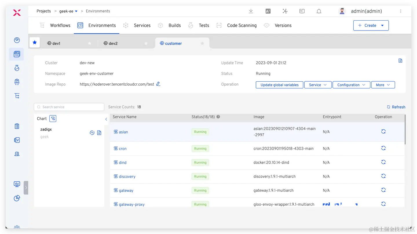Open the documentation book icon
This screenshot has width=417, height=234.
302,11
